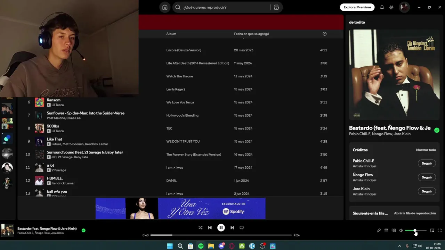
Task: Open Opera browser from the taskbar
Action: click(x=232, y=246)
